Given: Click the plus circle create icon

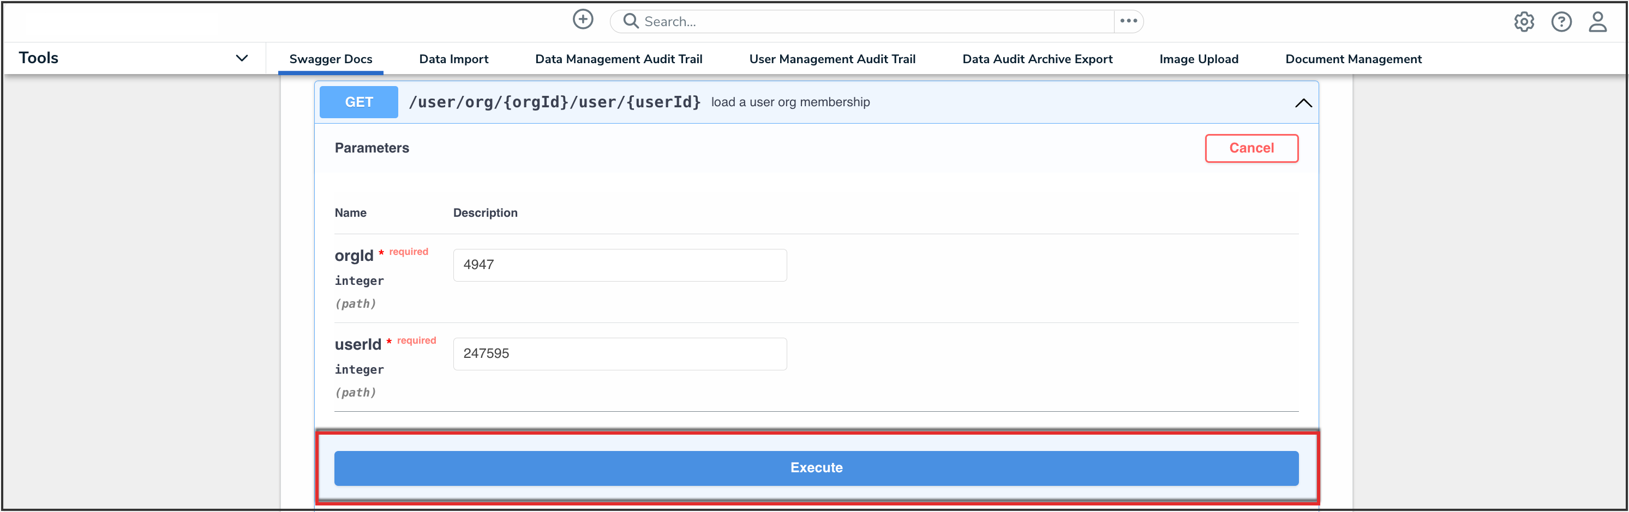Looking at the screenshot, I should click(583, 20).
